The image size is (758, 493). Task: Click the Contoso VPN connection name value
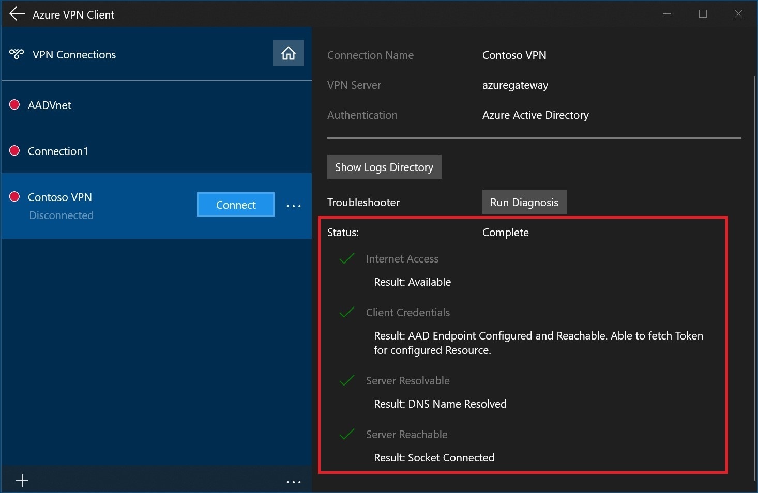(514, 55)
